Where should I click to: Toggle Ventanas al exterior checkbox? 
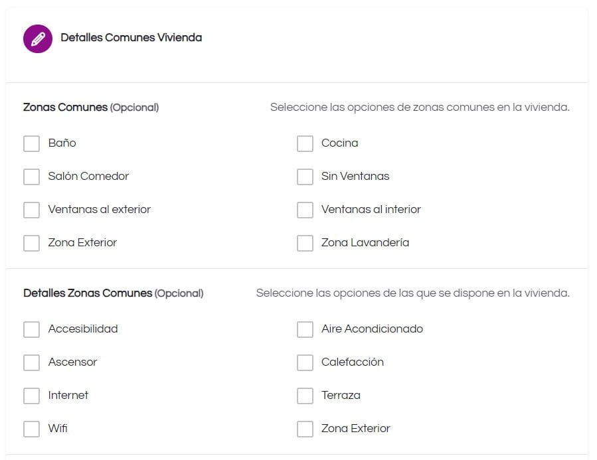coord(32,210)
